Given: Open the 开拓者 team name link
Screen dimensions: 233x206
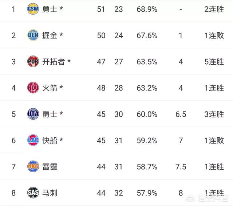Looking at the screenshot, I should 54,62.
